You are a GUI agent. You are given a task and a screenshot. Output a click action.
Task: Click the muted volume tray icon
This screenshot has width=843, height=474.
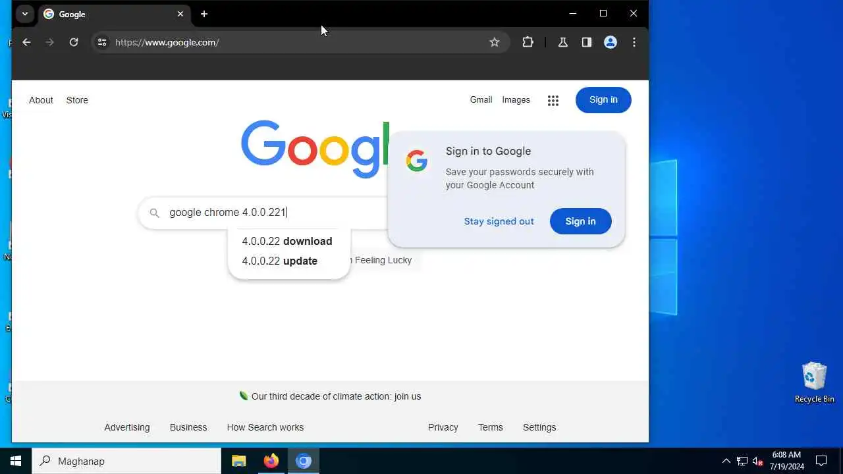point(758,461)
